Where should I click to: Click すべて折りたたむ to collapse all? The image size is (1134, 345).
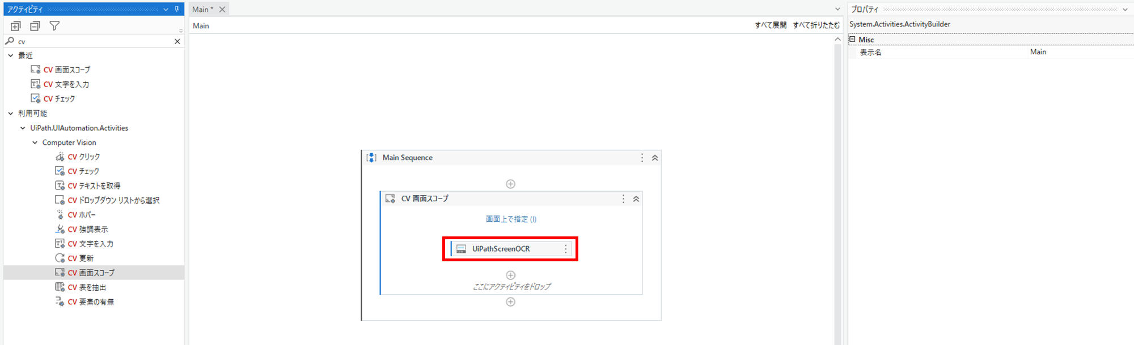[816, 25]
